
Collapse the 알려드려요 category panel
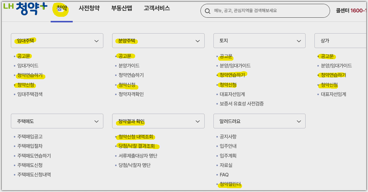(299, 121)
